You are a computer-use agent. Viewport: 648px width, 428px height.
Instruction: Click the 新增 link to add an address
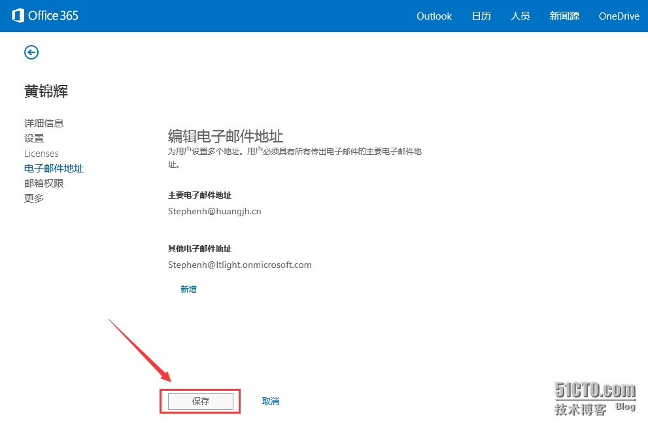[x=188, y=289]
